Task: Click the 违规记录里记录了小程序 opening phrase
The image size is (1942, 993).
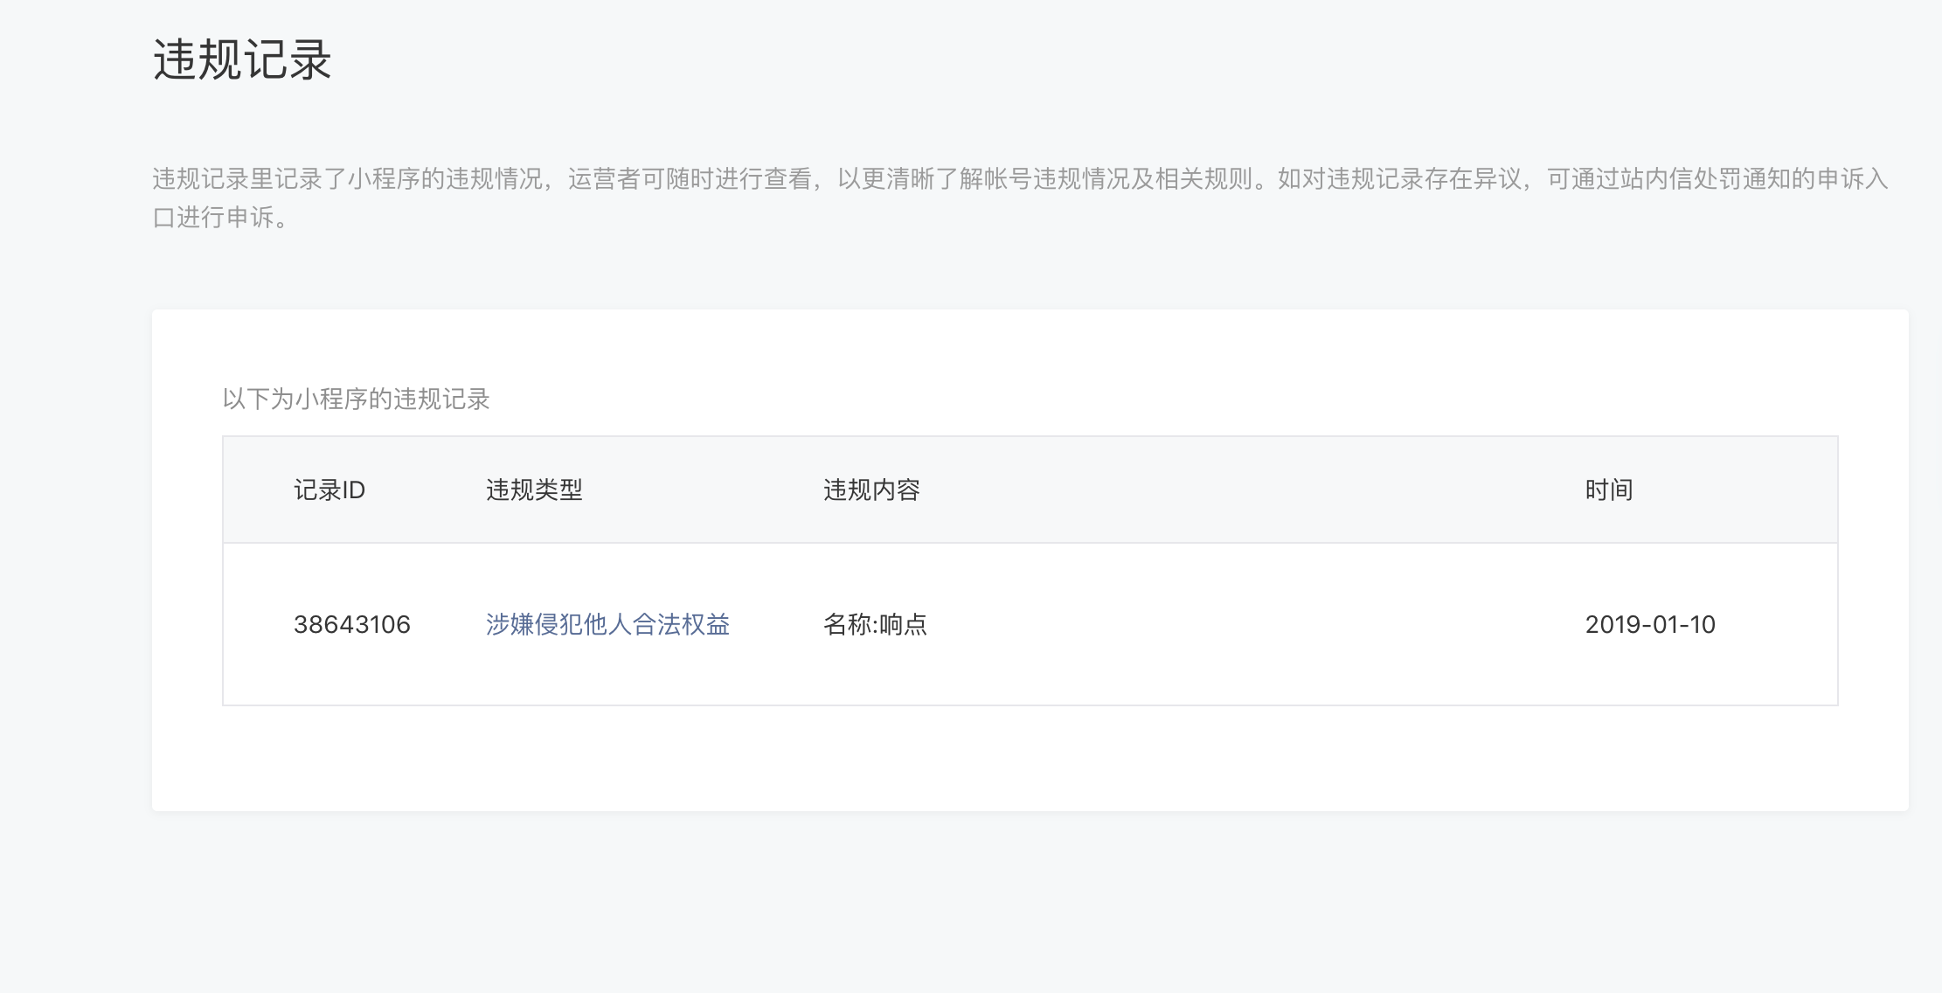Action: [x=287, y=178]
